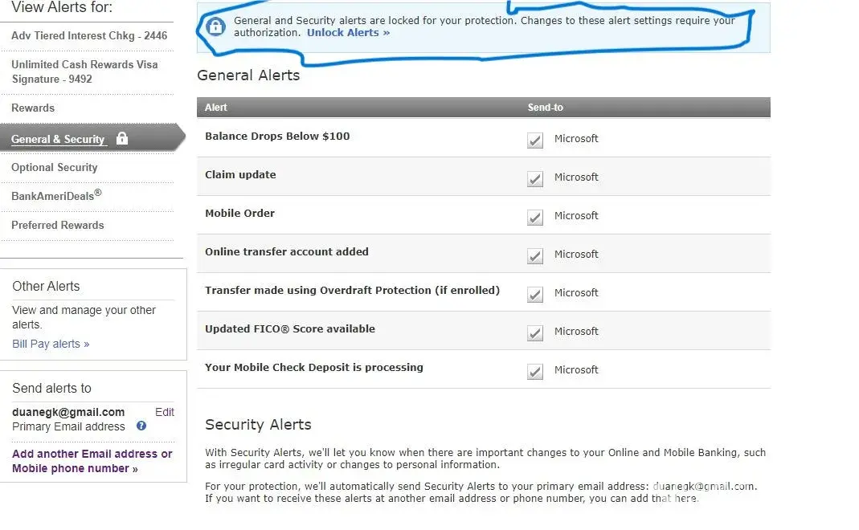Click the help question mark near Primary Email
The image size is (859, 530).
(x=141, y=426)
